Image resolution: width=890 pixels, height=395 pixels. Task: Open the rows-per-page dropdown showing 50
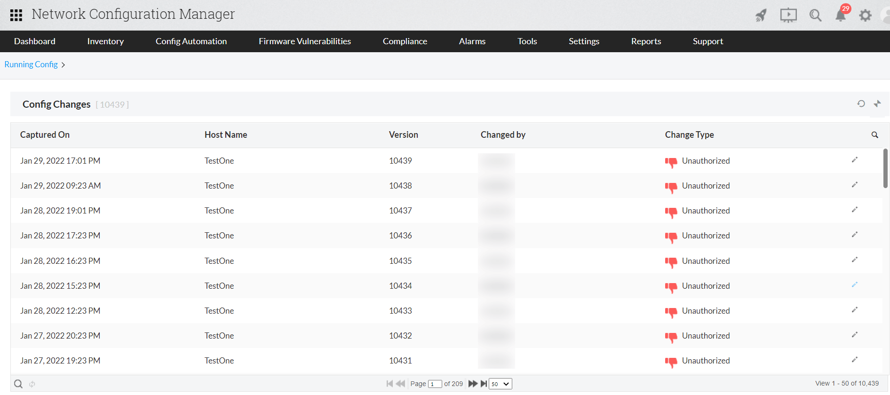(x=500, y=384)
